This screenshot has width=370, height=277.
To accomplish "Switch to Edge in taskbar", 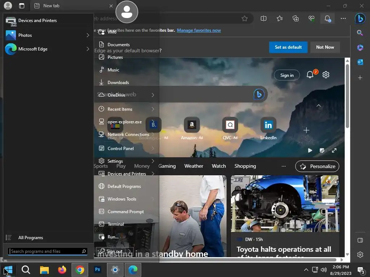I will click(133, 270).
